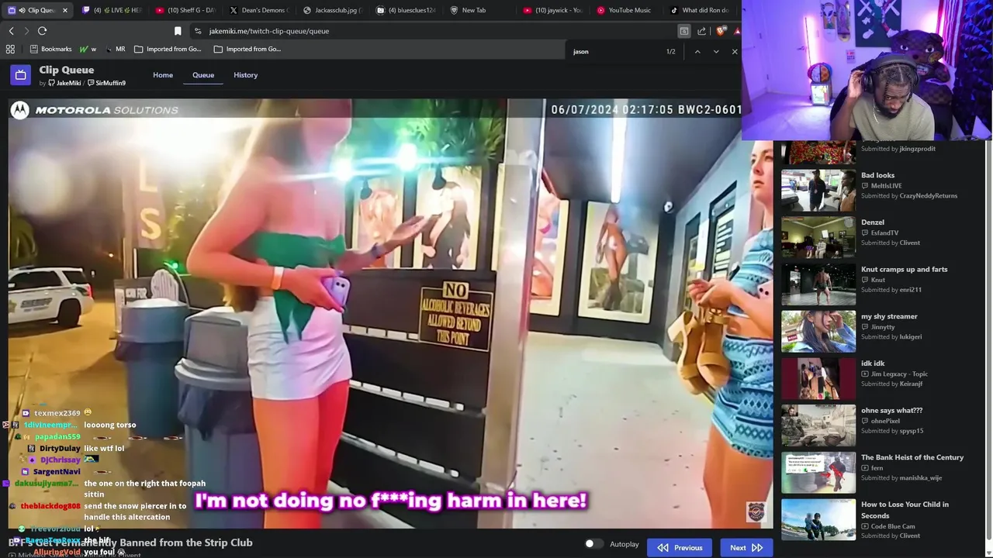Screen dimensions: 993x558
Task: Go back with the browser back arrow
Action: [x=11, y=31]
